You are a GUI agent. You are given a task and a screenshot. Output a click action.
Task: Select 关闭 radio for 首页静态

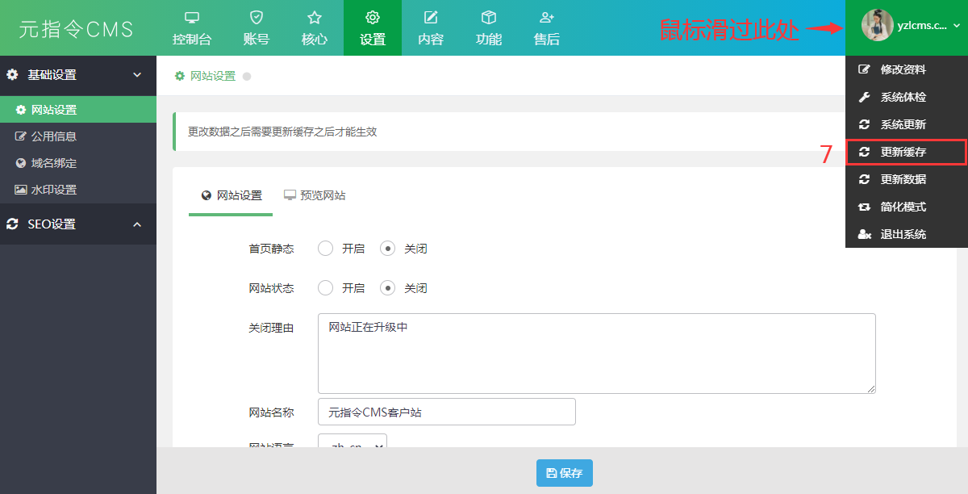(x=388, y=249)
